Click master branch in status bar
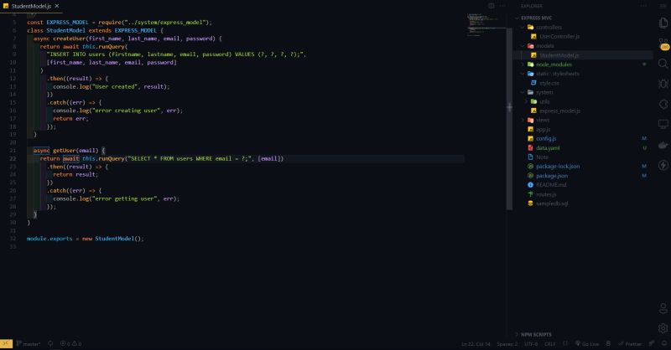Image resolution: width=671 pixels, height=350 pixels. (29, 343)
